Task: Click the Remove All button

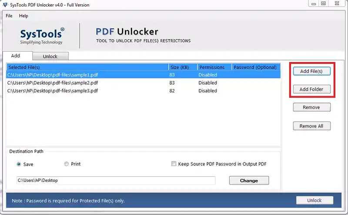Action: tap(311, 126)
